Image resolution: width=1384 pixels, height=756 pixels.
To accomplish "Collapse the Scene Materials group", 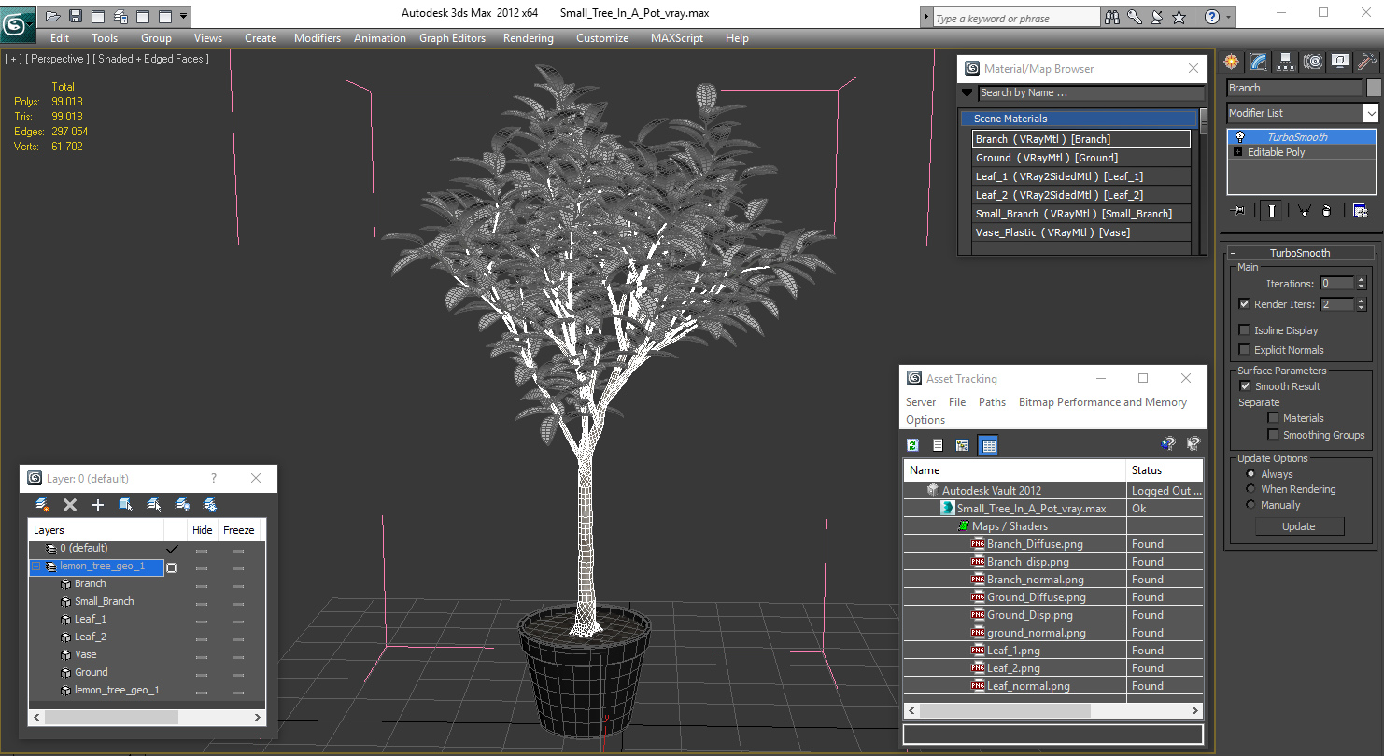I will tap(967, 119).
